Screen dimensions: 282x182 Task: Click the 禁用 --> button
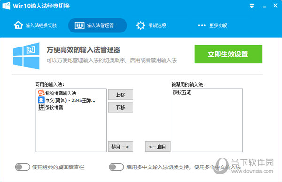pyautogui.click(x=120, y=147)
